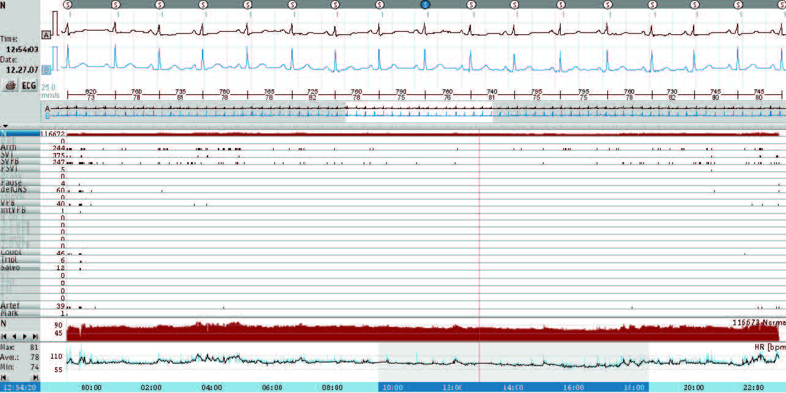
Task: Go to previous N event
Action: coord(14,337)
